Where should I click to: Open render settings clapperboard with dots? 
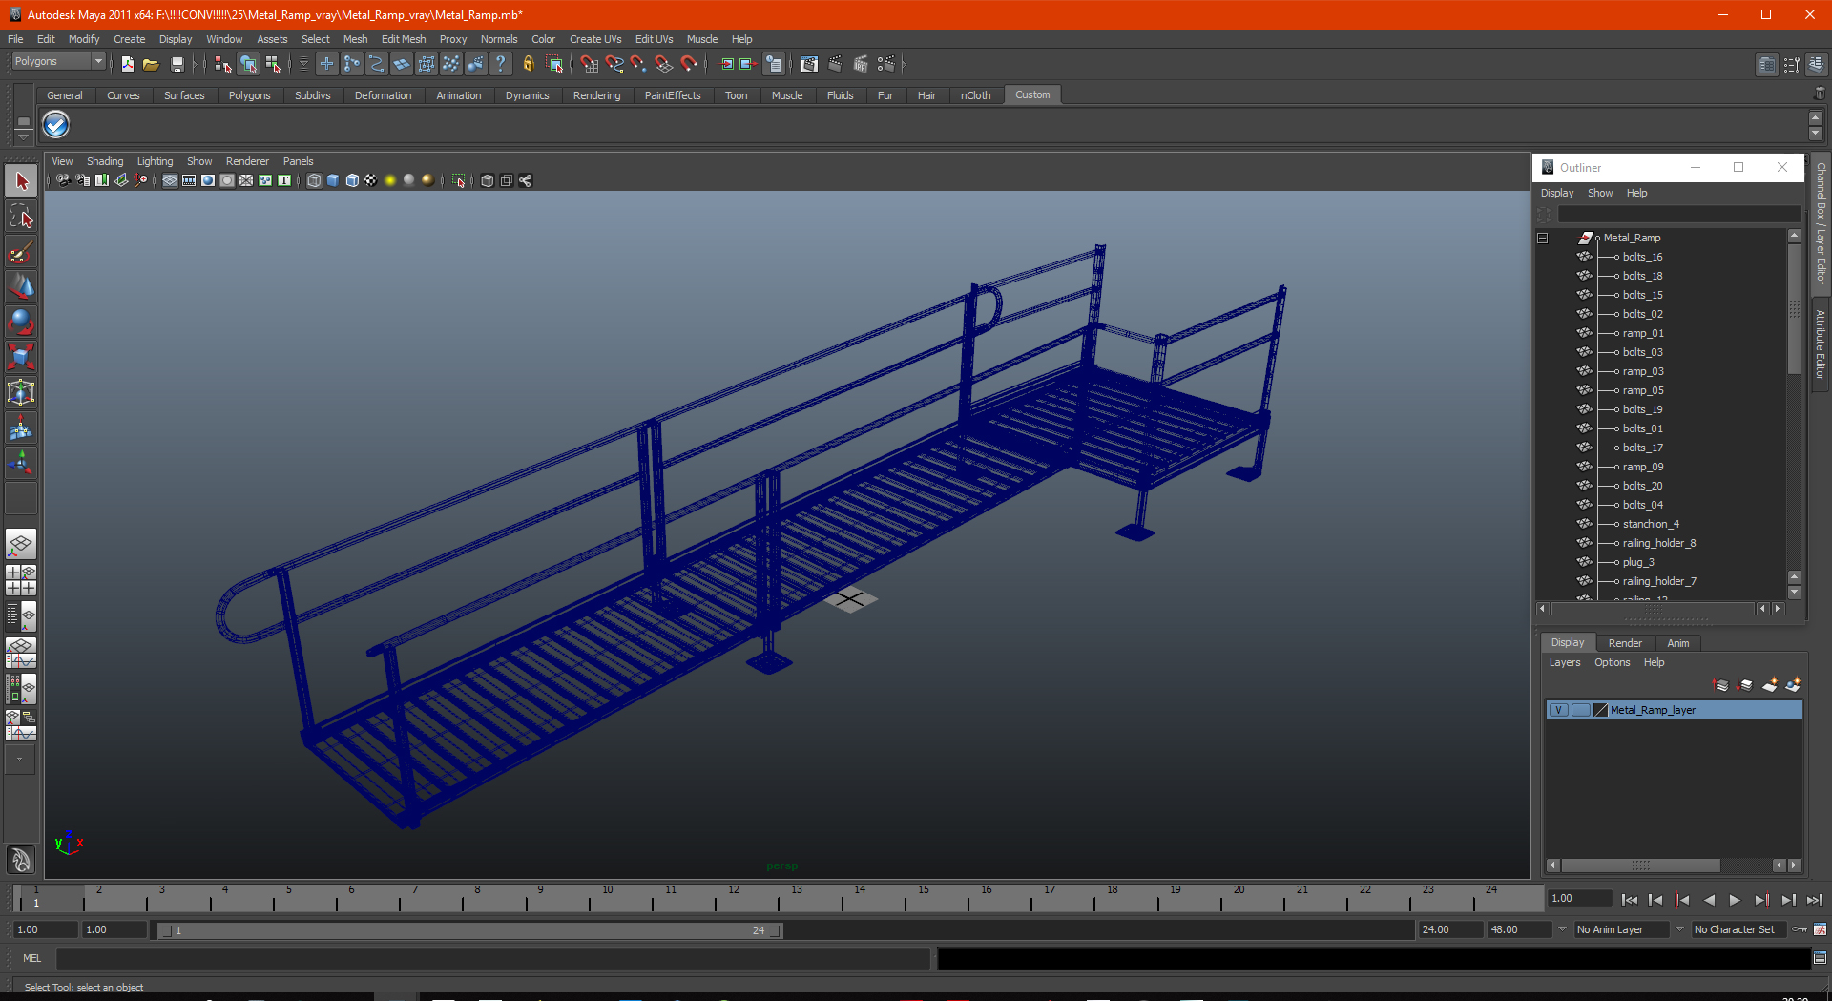(886, 64)
